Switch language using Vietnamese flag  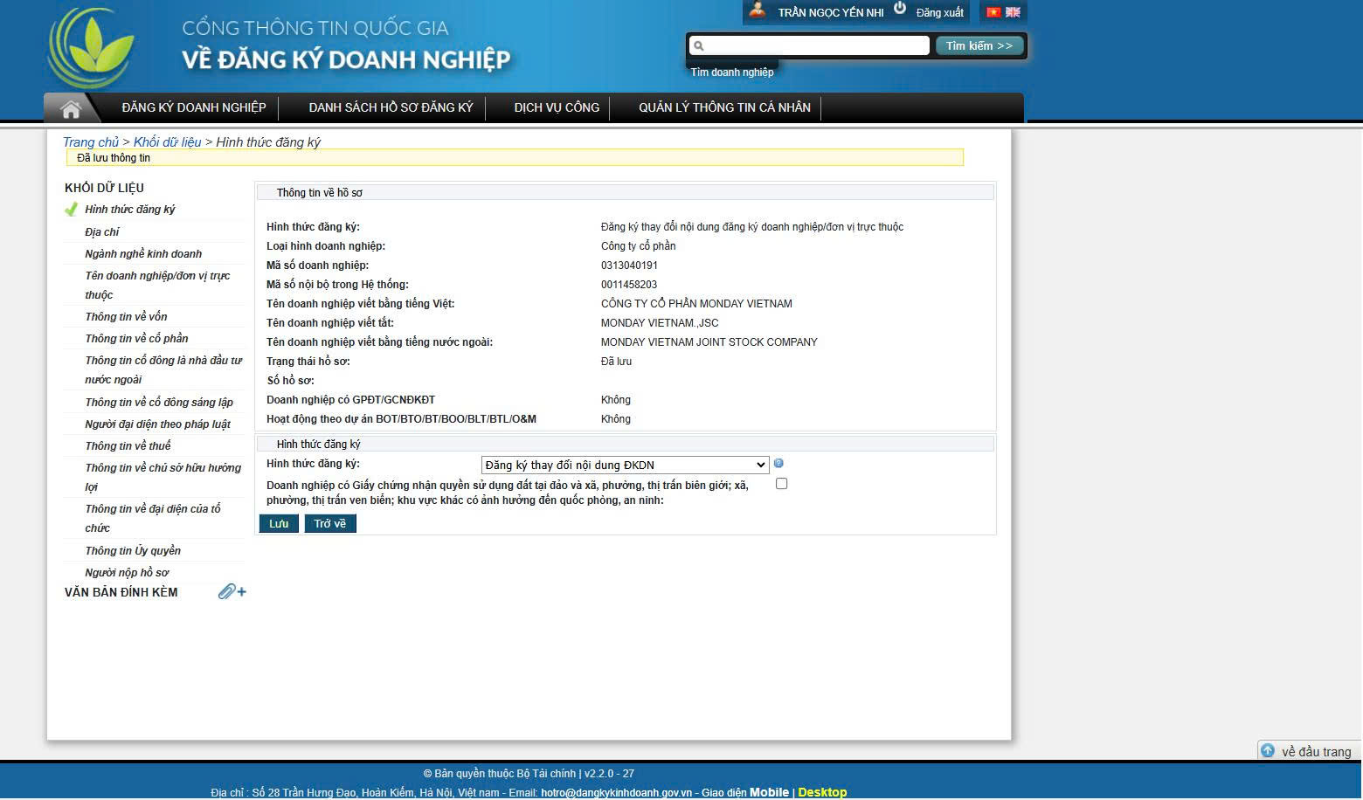(x=993, y=12)
